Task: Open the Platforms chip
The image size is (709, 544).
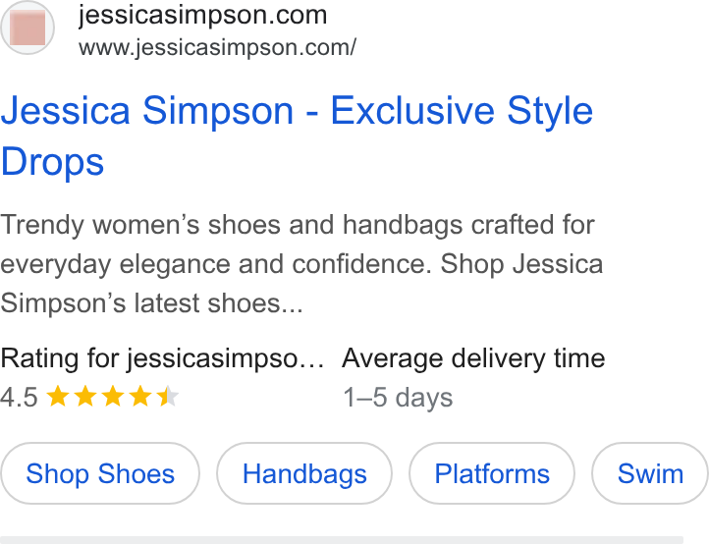Action: pyautogui.click(x=492, y=473)
